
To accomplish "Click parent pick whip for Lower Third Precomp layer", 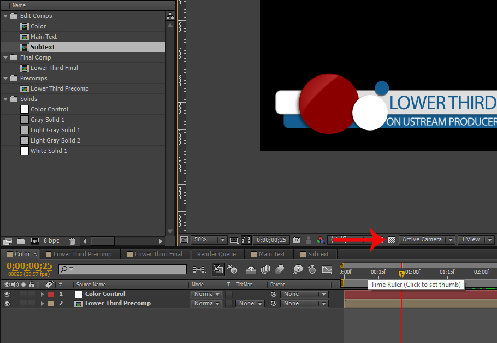I will pos(274,304).
